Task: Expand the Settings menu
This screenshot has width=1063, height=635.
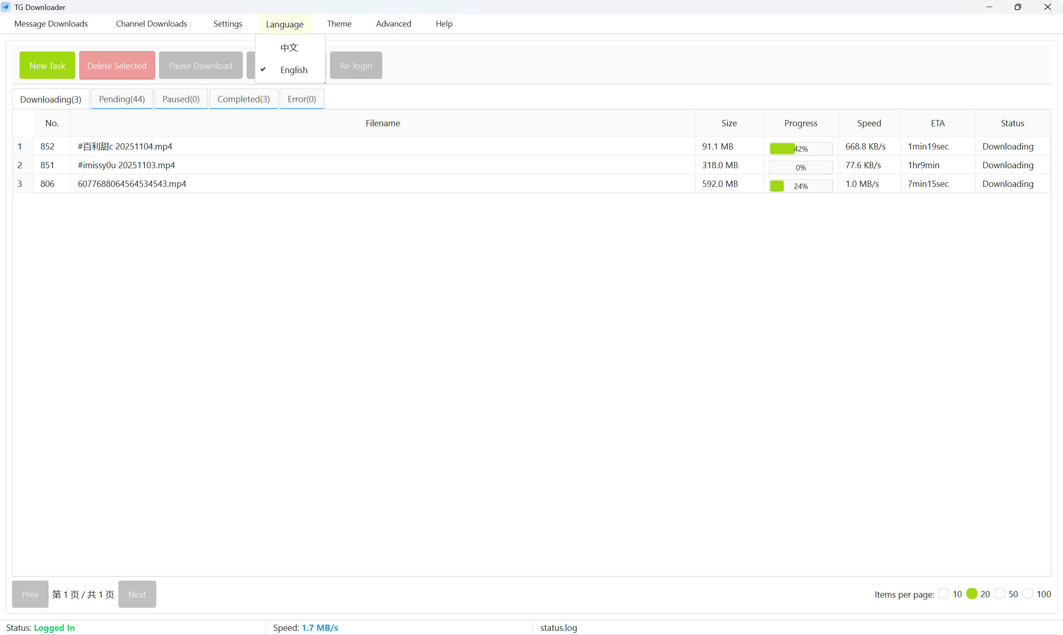Action: [x=227, y=24]
